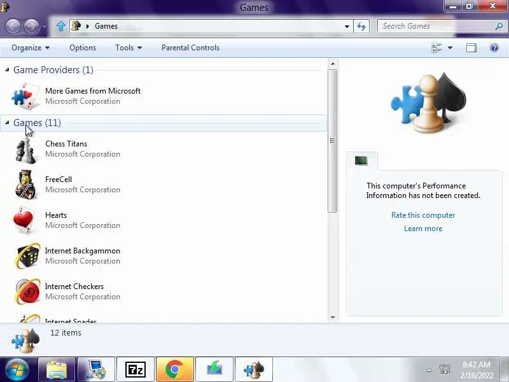Screen dimensions: 509x382
Task: Click the address bar refresh button
Action: pyautogui.click(x=361, y=26)
